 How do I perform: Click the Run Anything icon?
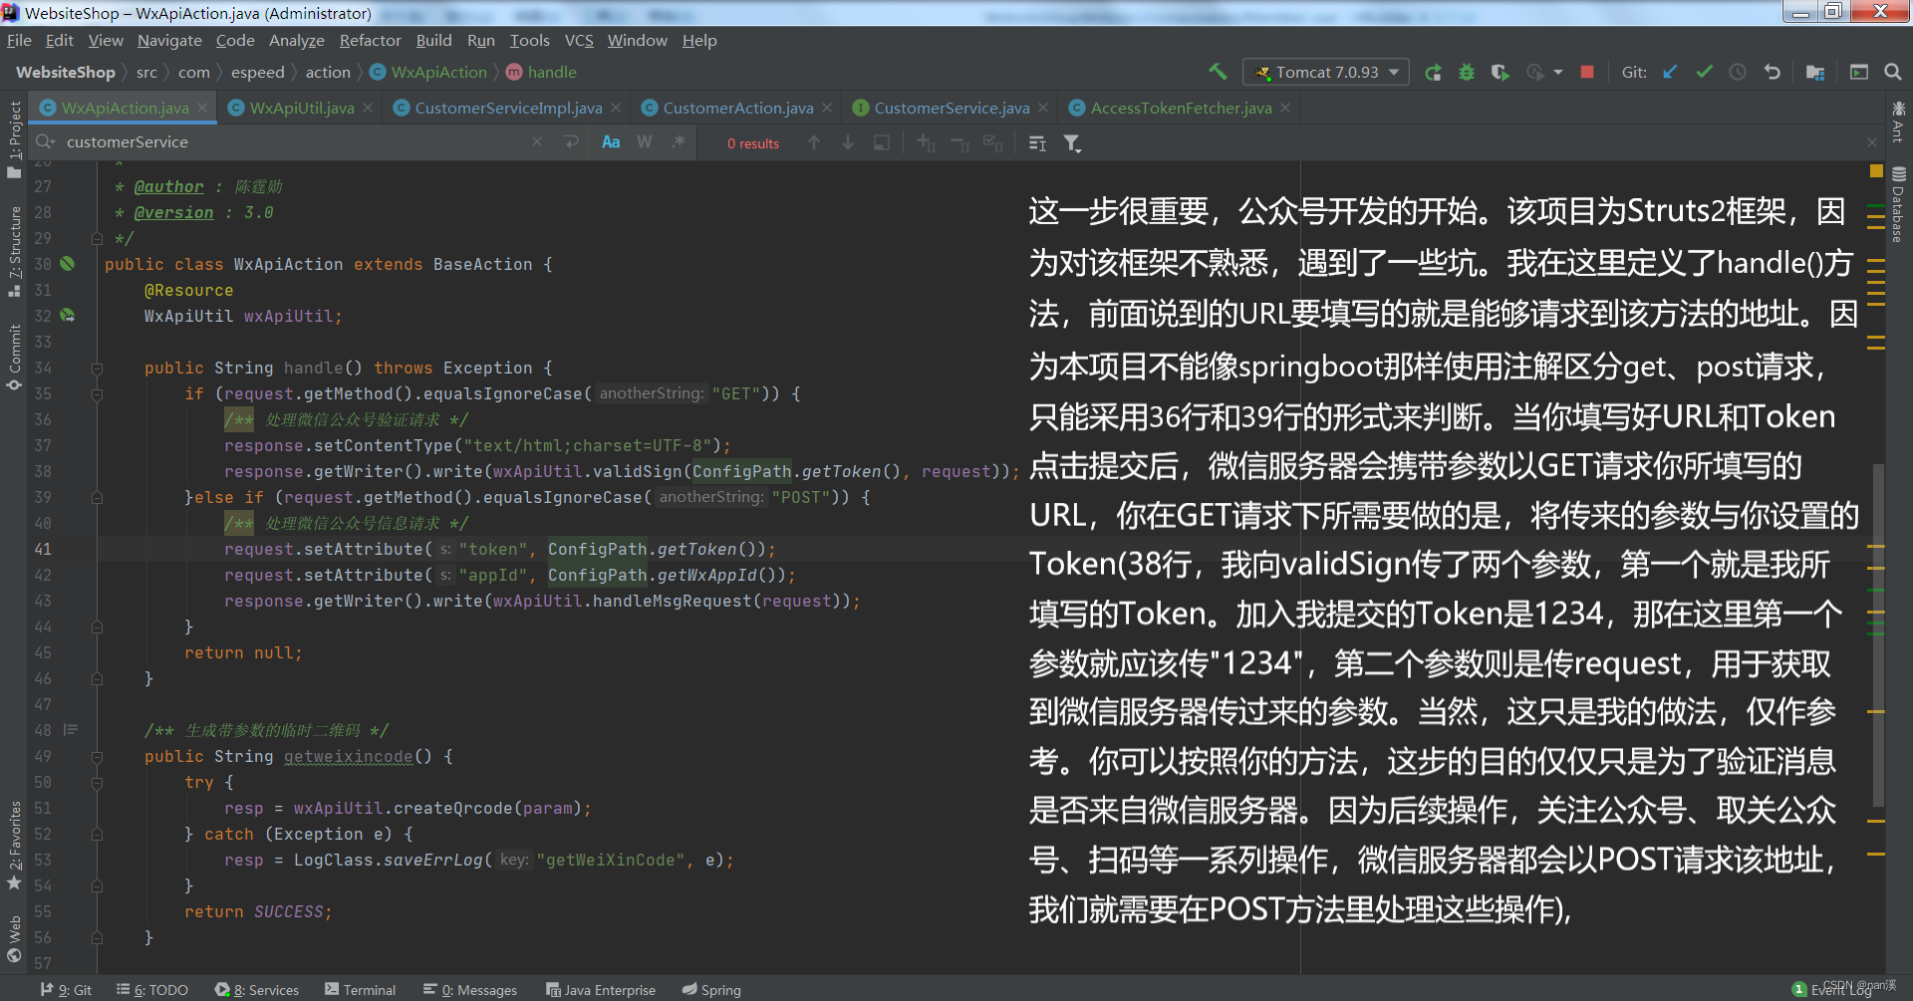tap(1859, 72)
